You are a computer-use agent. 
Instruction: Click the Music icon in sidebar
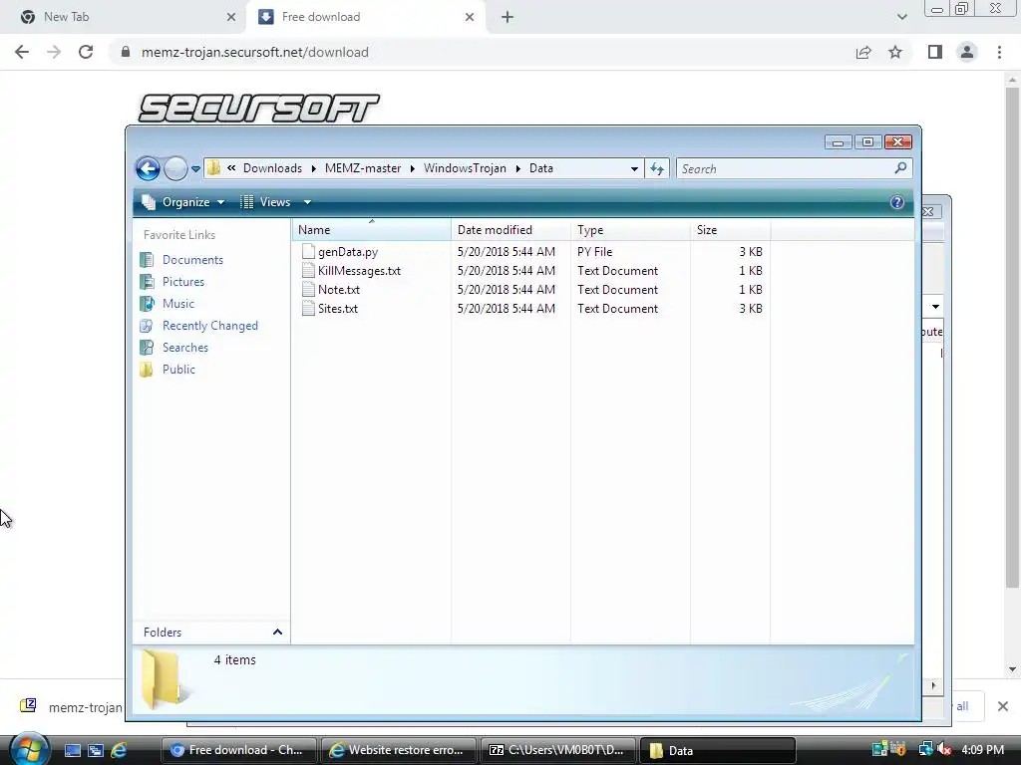click(x=148, y=304)
